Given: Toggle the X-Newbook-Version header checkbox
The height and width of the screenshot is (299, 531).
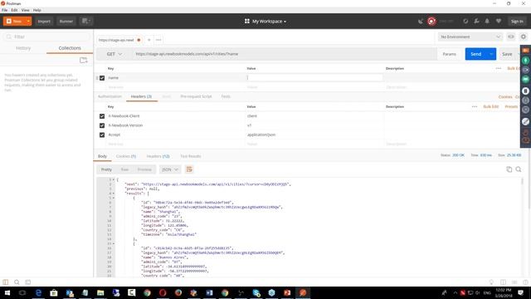Looking at the screenshot, I should tap(102, 125).
